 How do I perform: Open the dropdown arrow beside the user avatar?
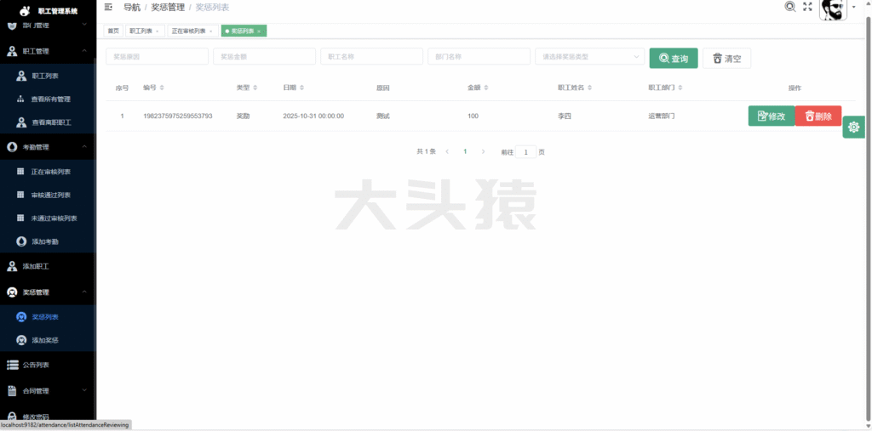coord(853,7)
